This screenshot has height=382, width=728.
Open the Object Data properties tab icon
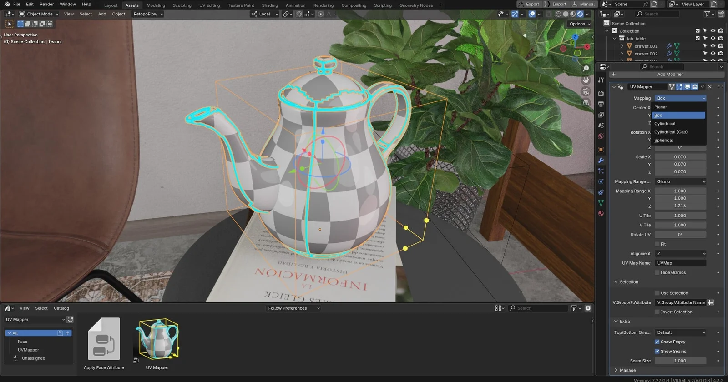601,203
